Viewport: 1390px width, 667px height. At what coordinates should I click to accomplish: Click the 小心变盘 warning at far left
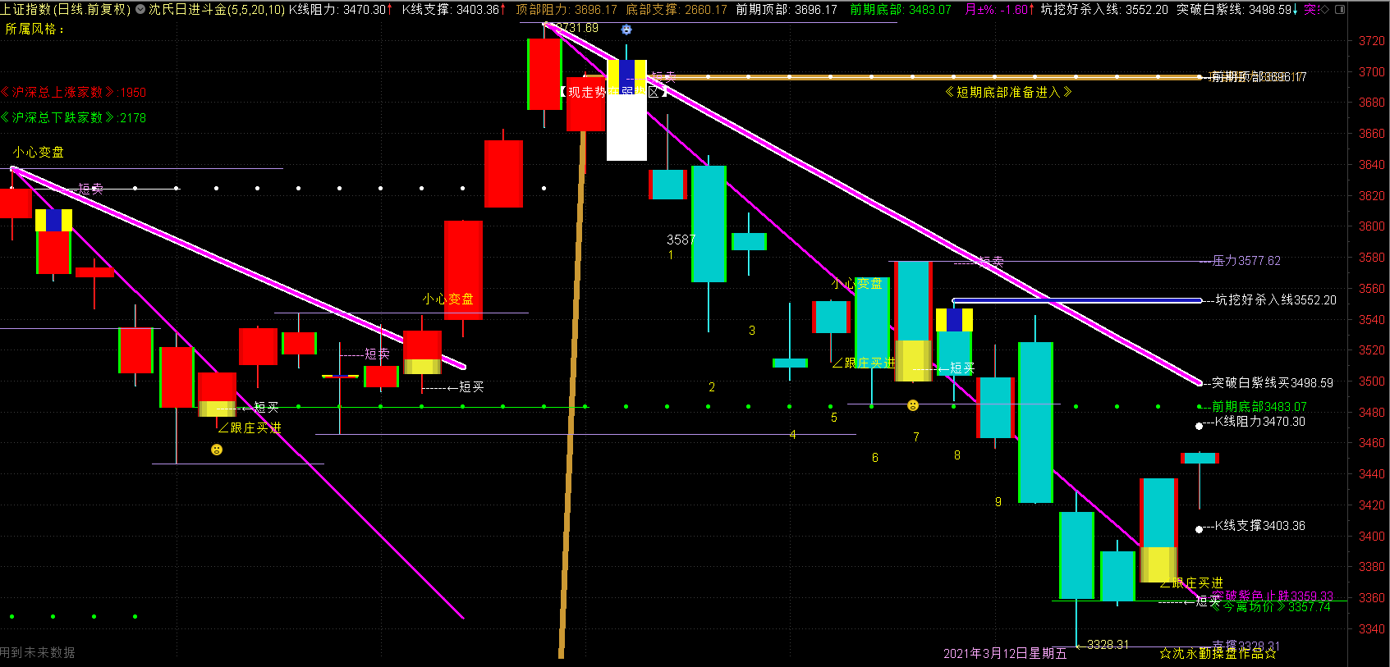click(x=39, y=153)
